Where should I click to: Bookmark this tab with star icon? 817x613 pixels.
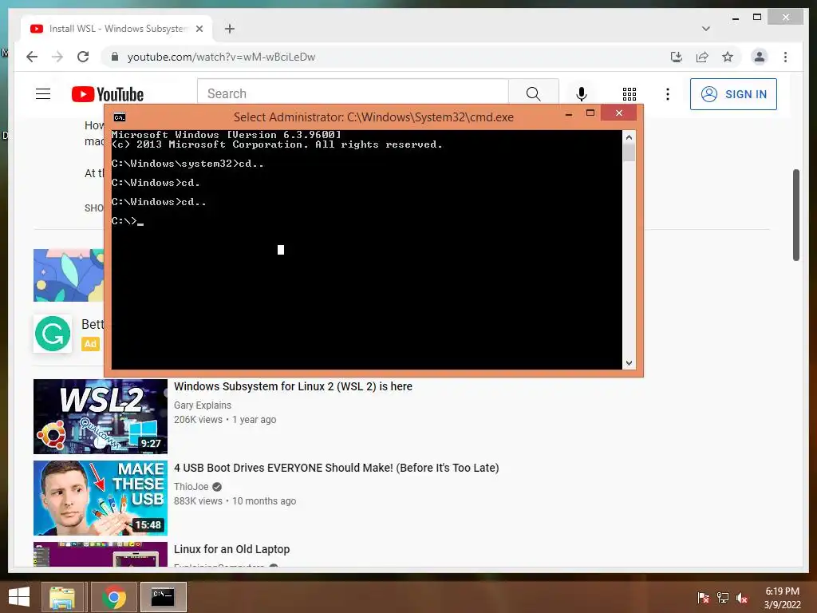pyautogui.click(x=728, y=57)
